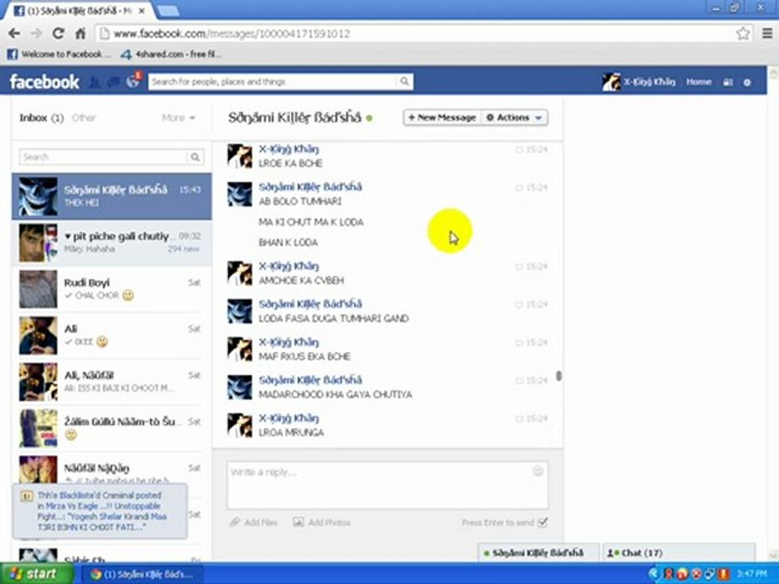Click the conversation title Sonami Killer Badsha
This screenshot has width=779, height=584.
coord(295,118)
